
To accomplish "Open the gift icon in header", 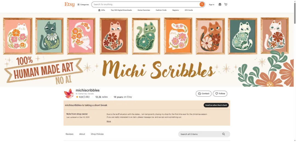I will [220, 4].
